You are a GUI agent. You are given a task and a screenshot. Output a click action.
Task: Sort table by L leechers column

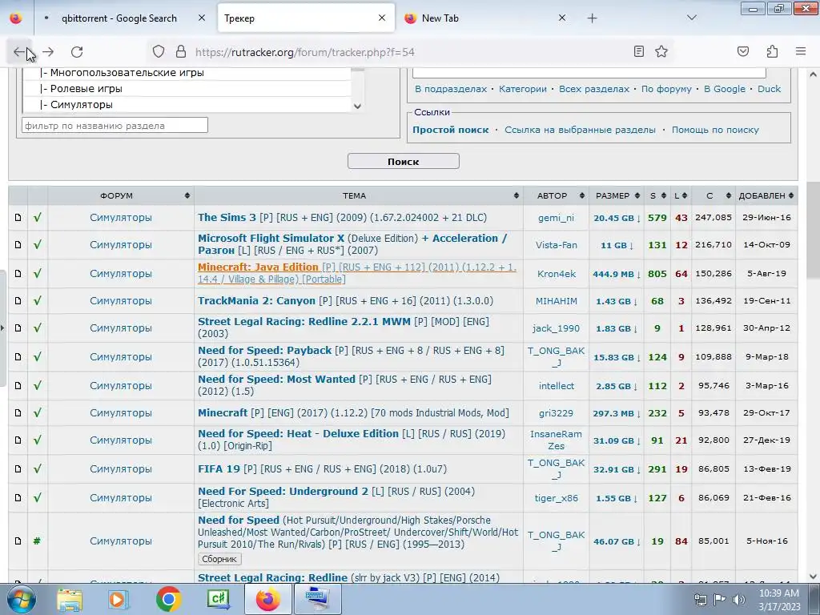(681, 195)
